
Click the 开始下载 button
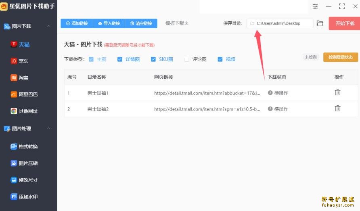coord(344,23)
